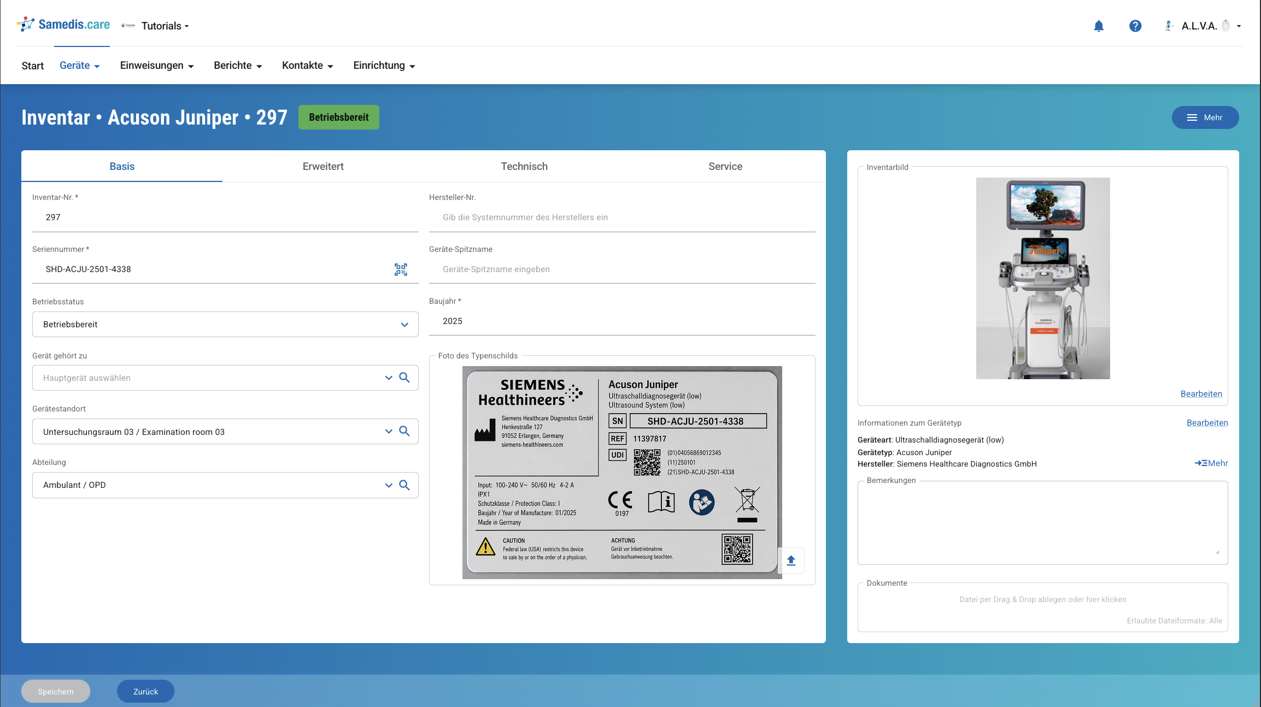Click the Speichern button
Screen dimensions: 1261x707
click(56, 691)
